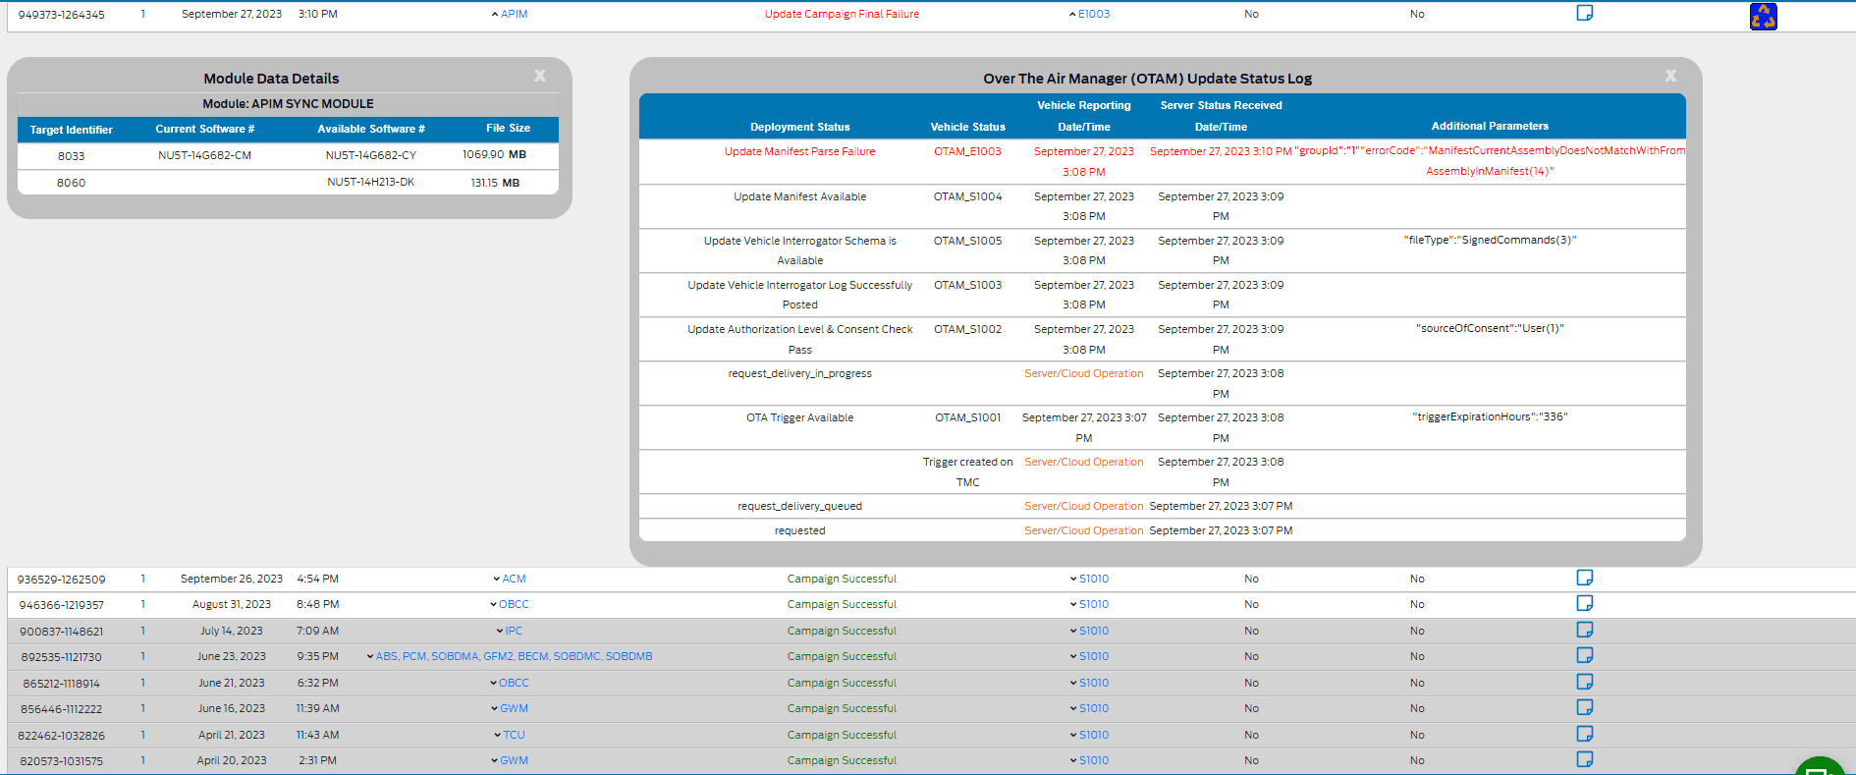Click the Update Manifest Parse Failure entry
Viewport: 1856px width, 775px height.
[x=799, y=151]
